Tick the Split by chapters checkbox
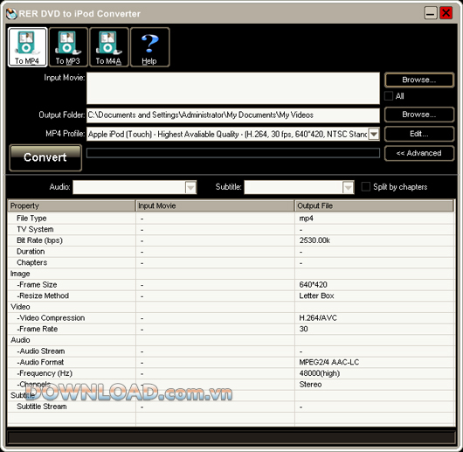This screenshot has height=452, width=463. coord(365,187)
